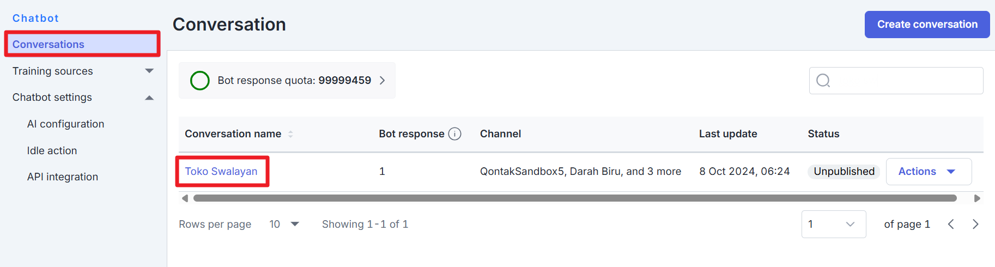Open page number selector
This screenshot has width=995, height=267.
[x=833, y=224]
